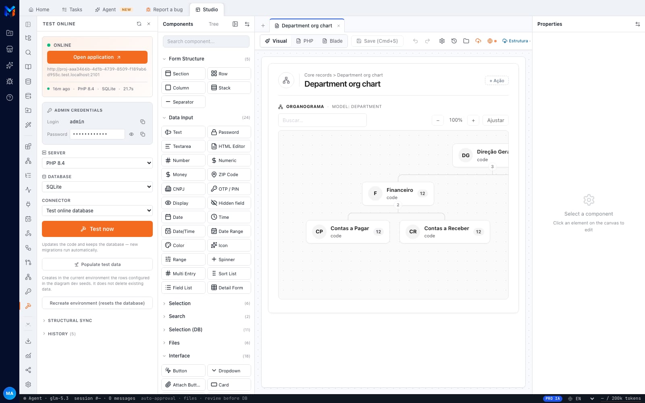Open the bug icon in left sidebar

pyautogui.click(x=10, y=81)
